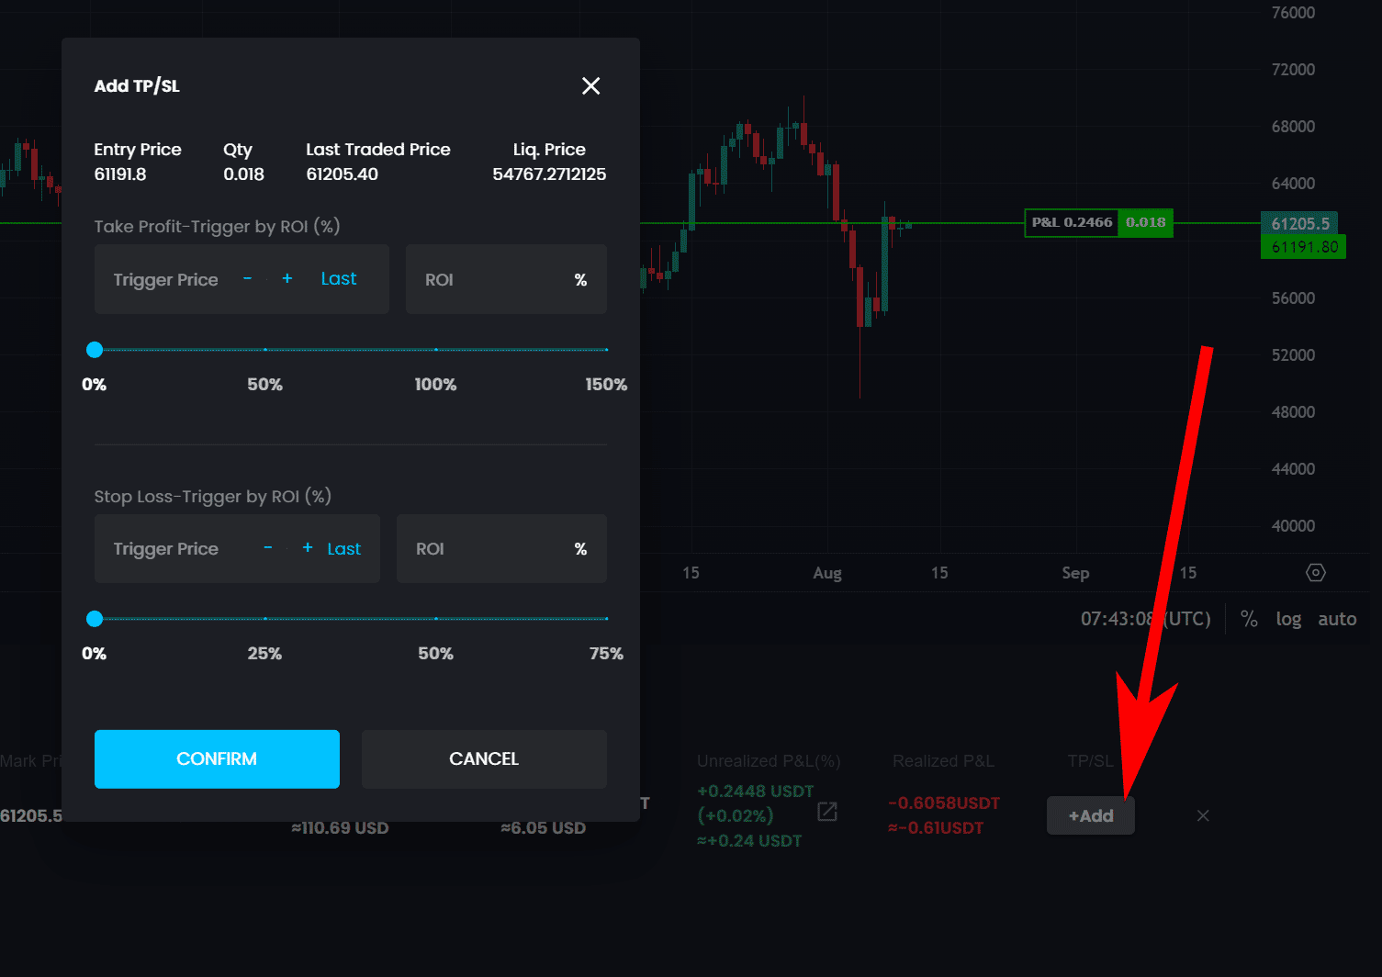Set Take Profit slider to 50% mark
The image size is (1382, 977).
[x=265, y=350]
